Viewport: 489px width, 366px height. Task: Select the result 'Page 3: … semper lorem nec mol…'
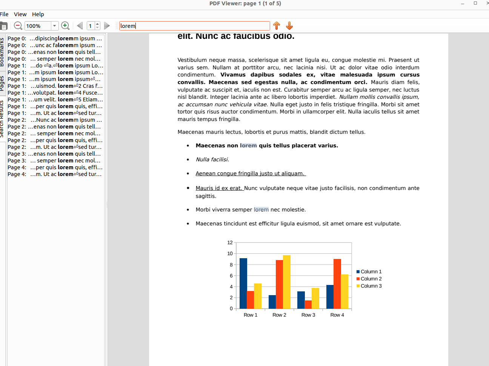[x=55, y=161]
